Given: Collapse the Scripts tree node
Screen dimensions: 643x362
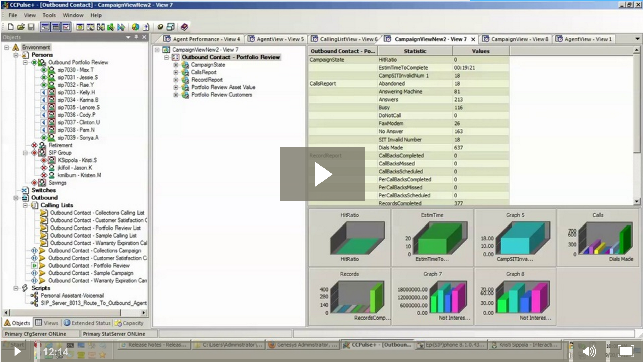Looking at the screenshot, I should [16, 288].
